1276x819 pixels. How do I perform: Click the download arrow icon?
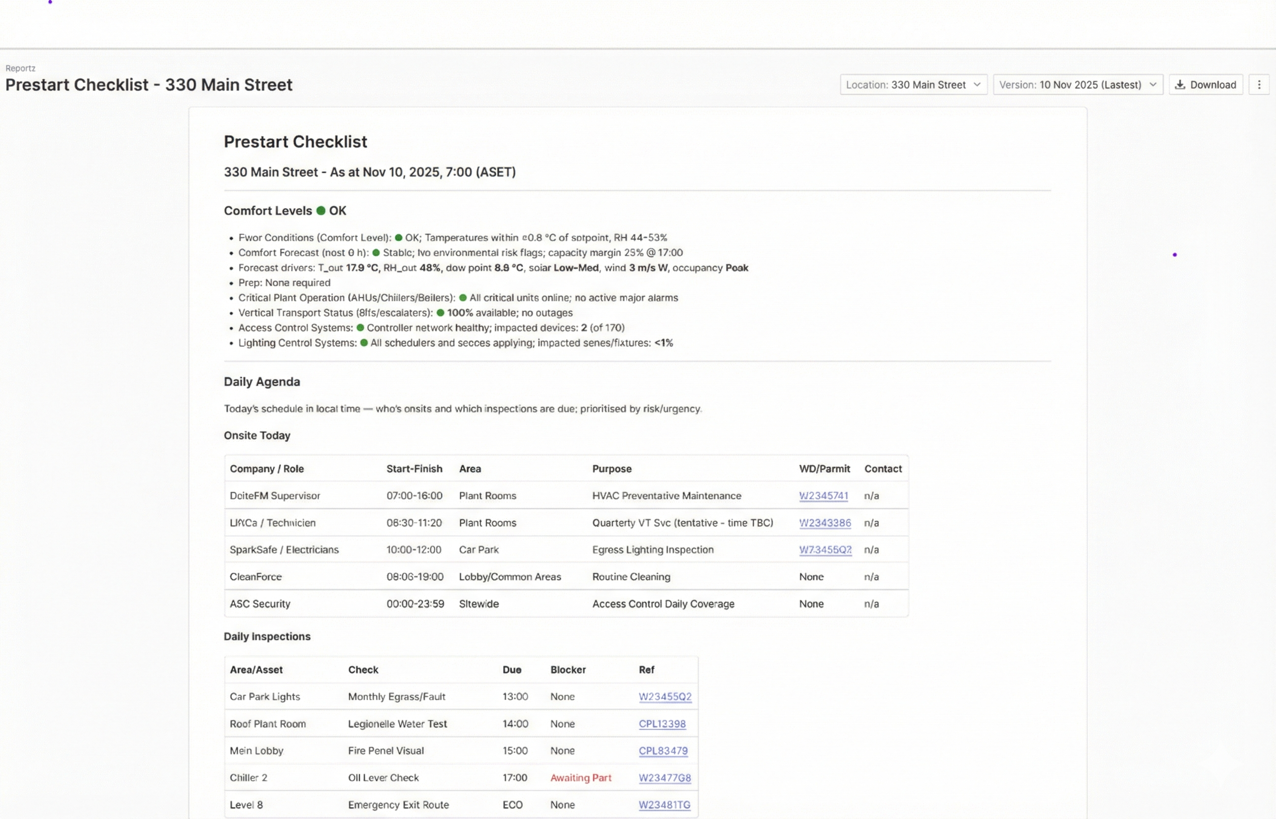[x=1180, y=85]
